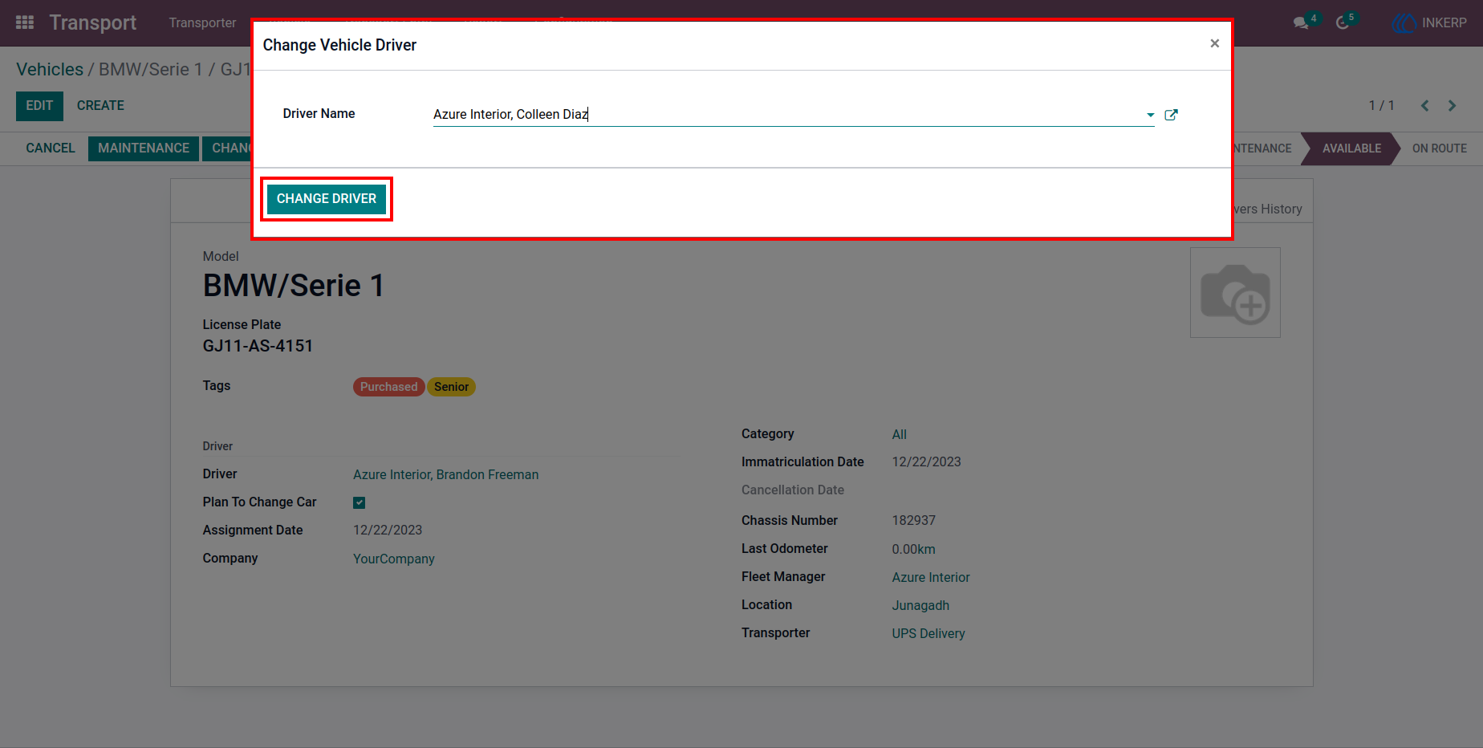1483x748 pixels.
Task: Open the activities clock icon
Action: click(1343, 23)
